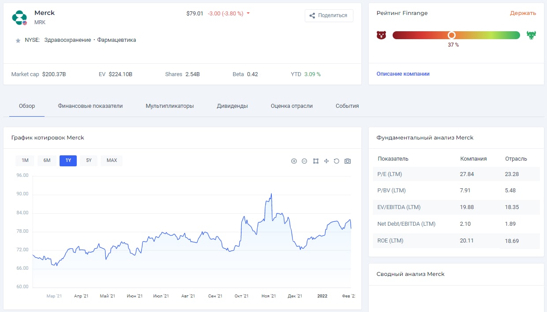
Task: Click the Finrange rating slider marker
Action: tap(451, 35)
